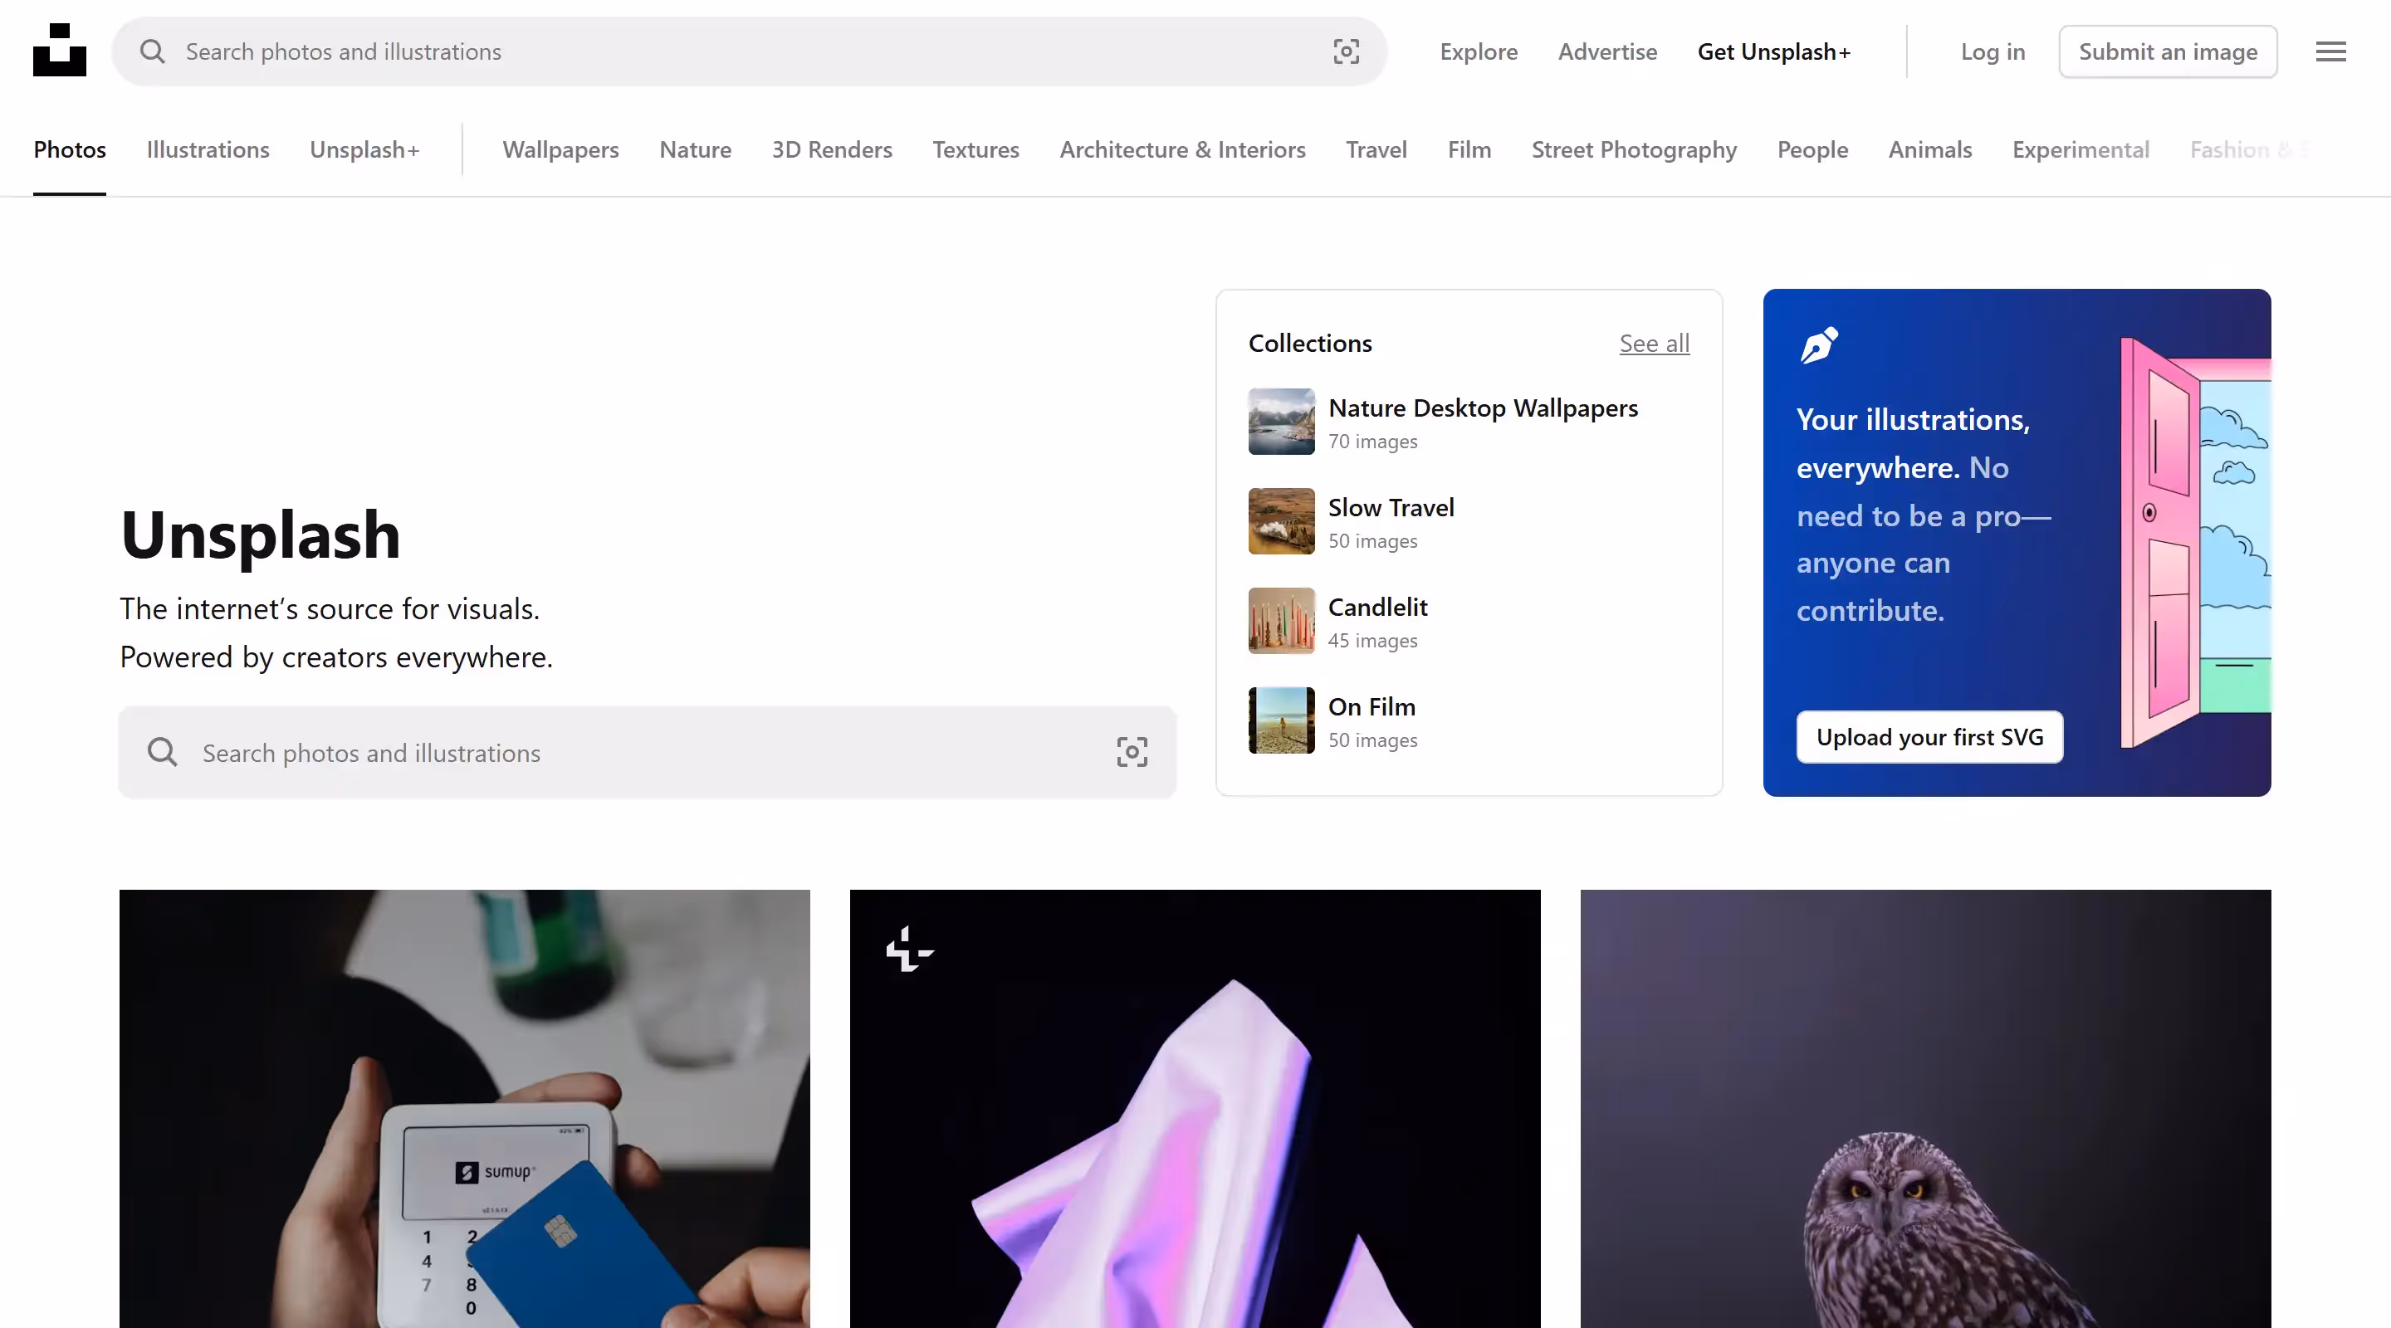Image resolution: width=2391 pixels, height=1328 pixels.
Task: Open the Candlelit collection thumbnail
Action: point(1281,621)
